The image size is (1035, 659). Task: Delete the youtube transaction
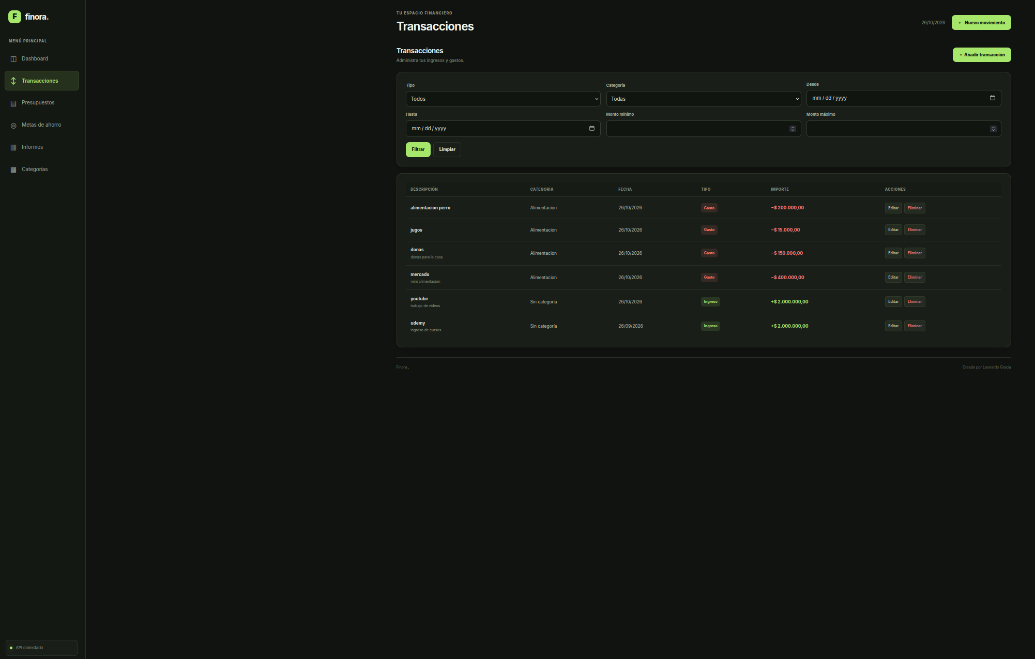coord(915,301)
